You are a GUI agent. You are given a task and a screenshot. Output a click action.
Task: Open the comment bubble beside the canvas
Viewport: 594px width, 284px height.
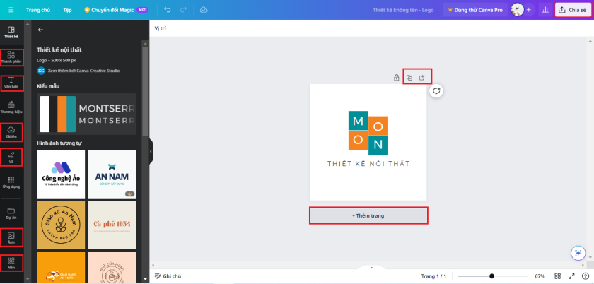pyautogui.click(x=437, y=91)
